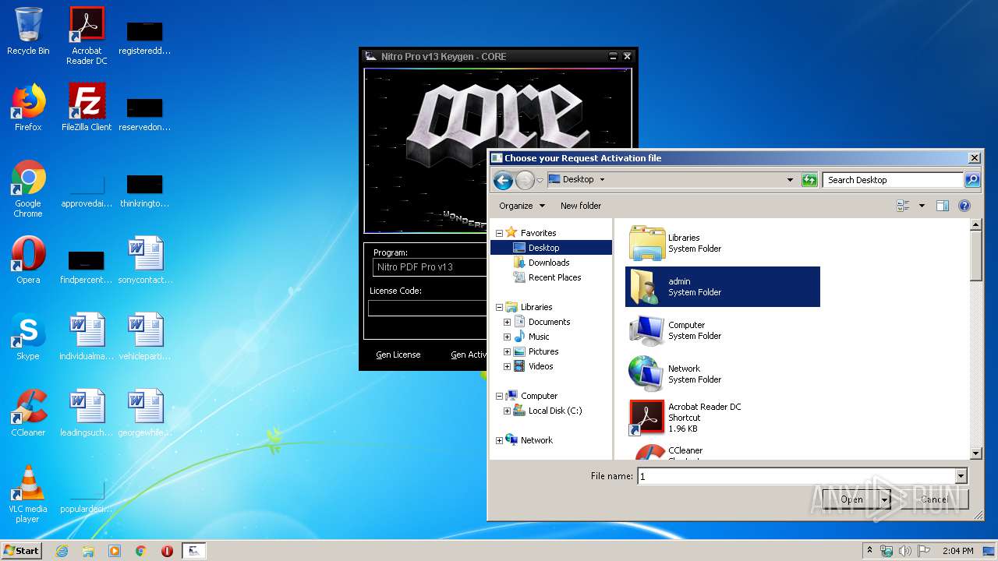Expand the Documents library node
This screenshot has height=561, width=998.
(x=507, y=322)
